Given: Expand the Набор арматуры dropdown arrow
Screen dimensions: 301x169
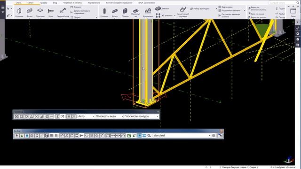Looking at the screenshot, I should coord(216,8).
